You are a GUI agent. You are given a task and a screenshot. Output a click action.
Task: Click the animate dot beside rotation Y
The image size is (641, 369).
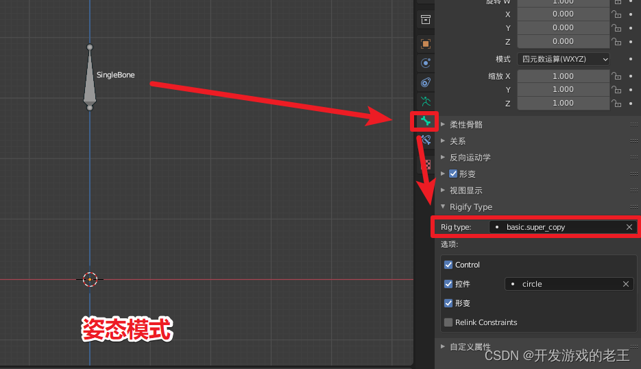point(631,28)
